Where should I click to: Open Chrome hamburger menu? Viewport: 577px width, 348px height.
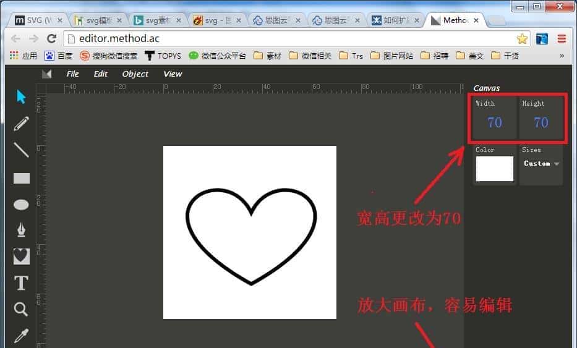pos(562,38)
